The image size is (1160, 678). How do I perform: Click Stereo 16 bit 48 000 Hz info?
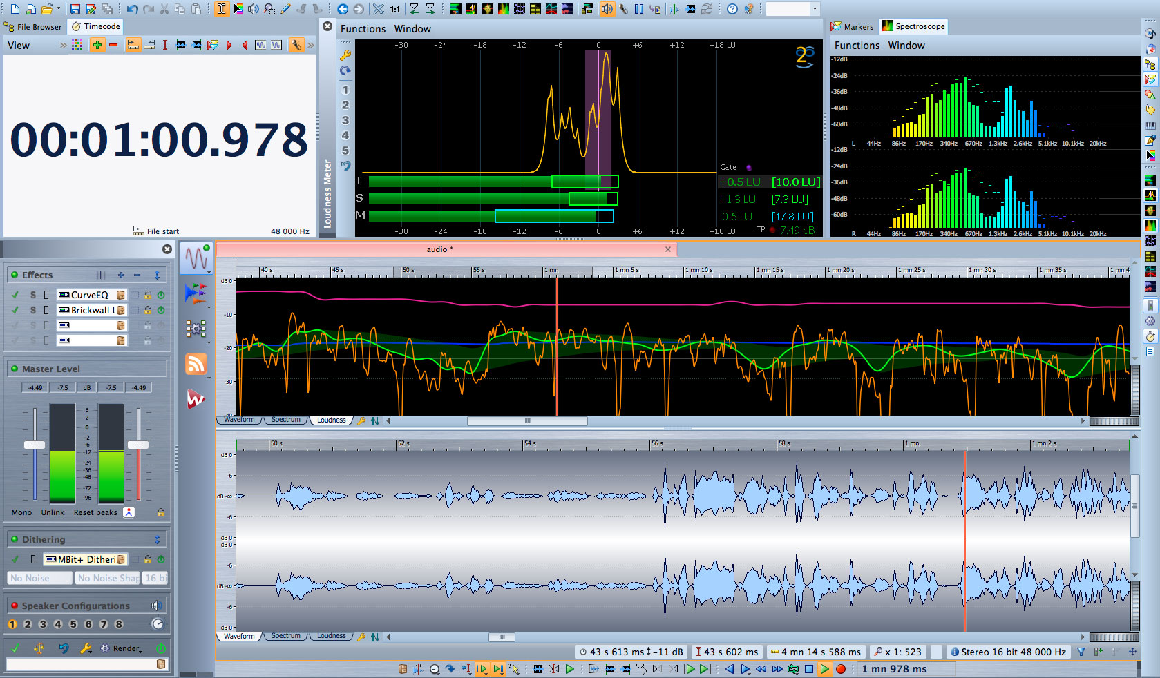(x=1007, y=652)
